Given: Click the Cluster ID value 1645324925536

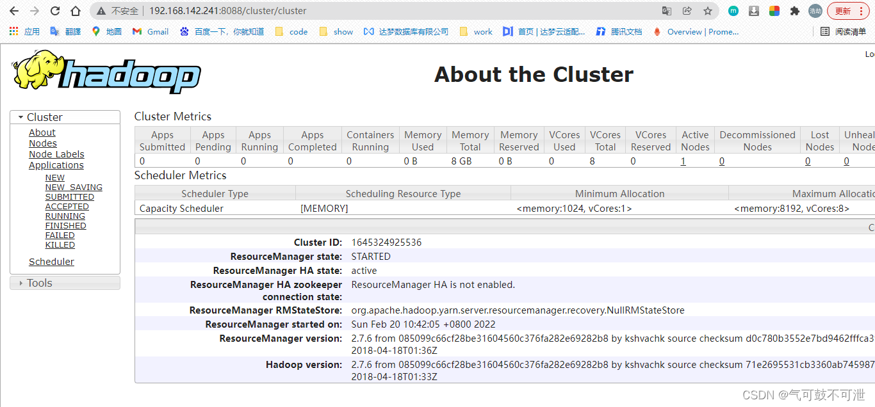Looking at the screenshot, I should tap(386, 243).
